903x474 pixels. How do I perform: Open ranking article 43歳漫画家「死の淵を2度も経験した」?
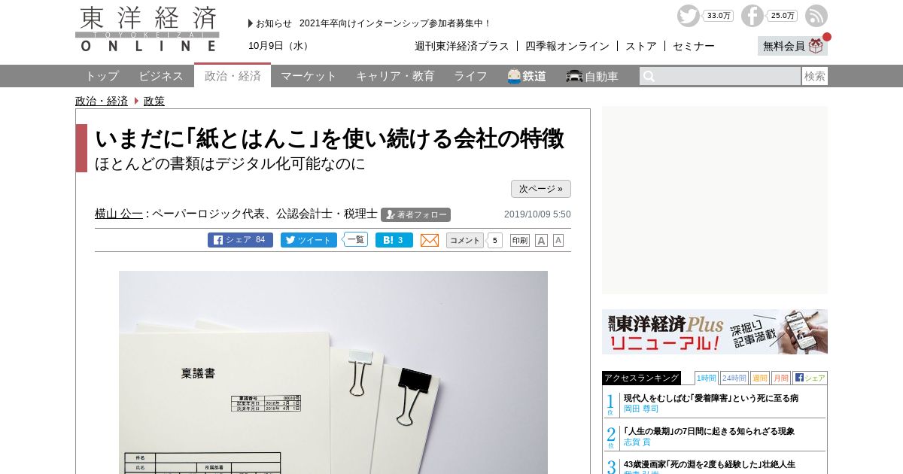710,464
